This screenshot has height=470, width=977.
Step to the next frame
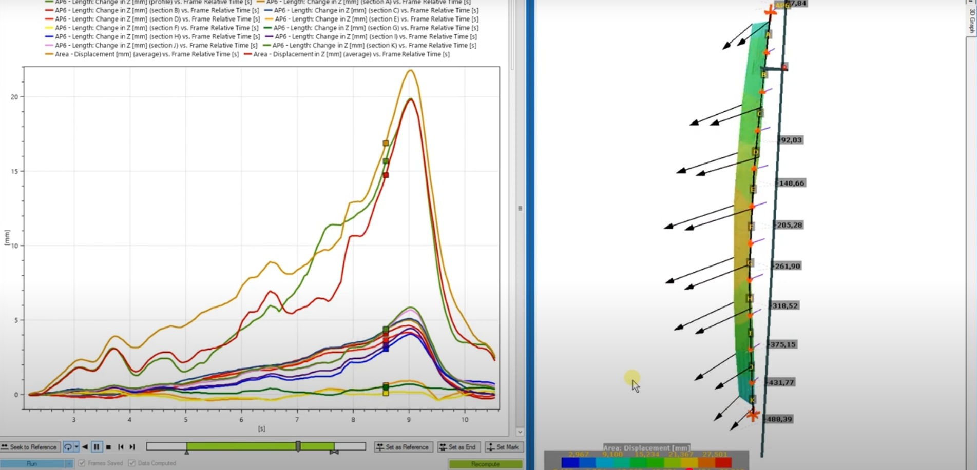coord(132,447)
